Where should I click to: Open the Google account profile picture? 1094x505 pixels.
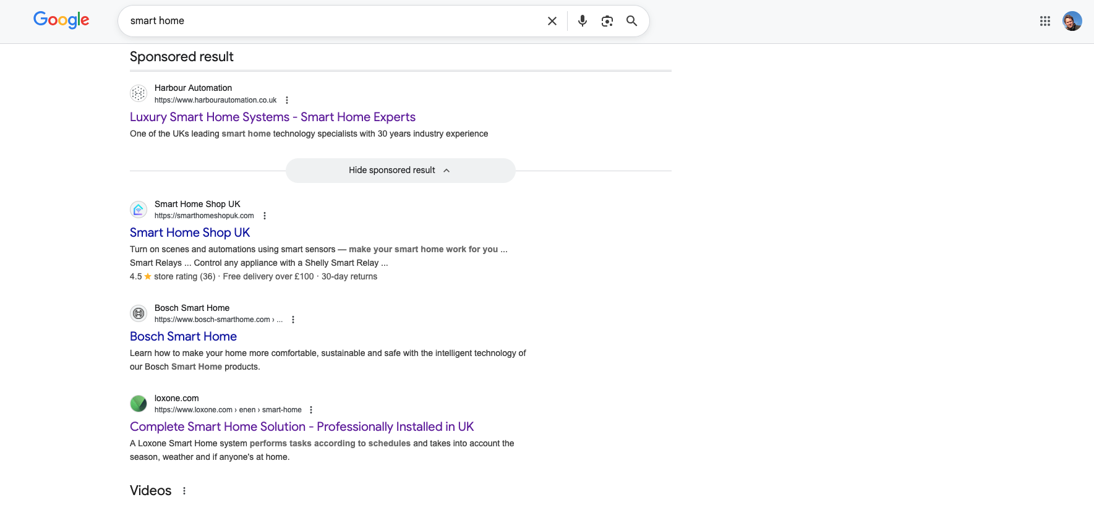(x=1072, y=21)
